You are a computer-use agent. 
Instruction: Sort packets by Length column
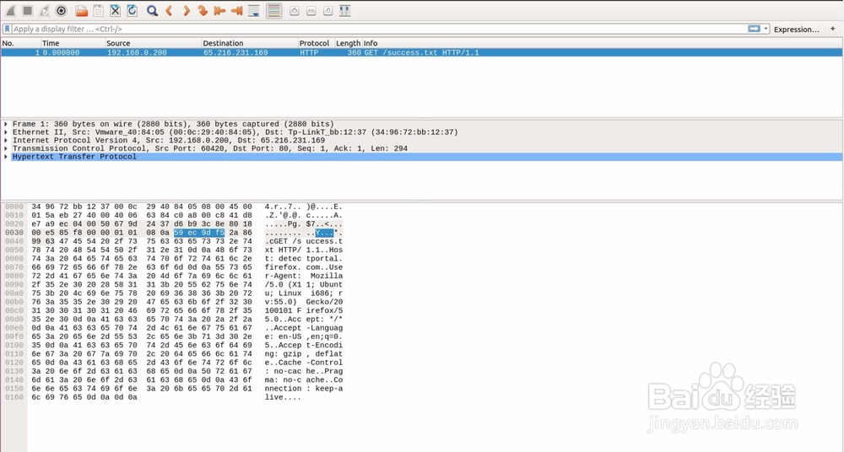coord(348,43)
